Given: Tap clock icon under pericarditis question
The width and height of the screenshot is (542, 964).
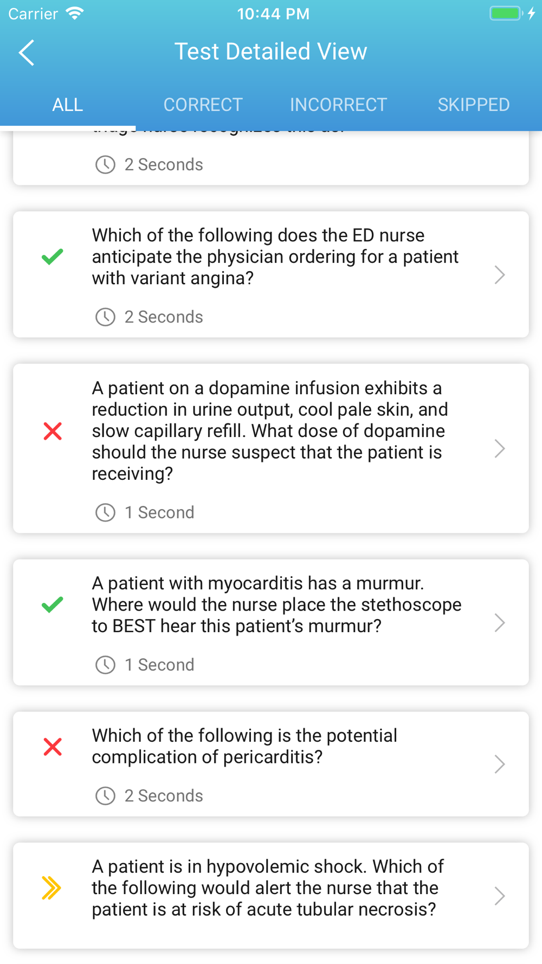Looking at the screenshot, I should [105, 796].
